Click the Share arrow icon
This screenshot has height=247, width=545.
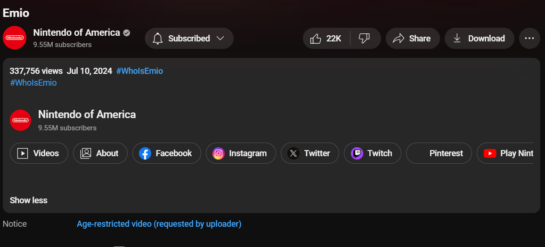(399, 39)
